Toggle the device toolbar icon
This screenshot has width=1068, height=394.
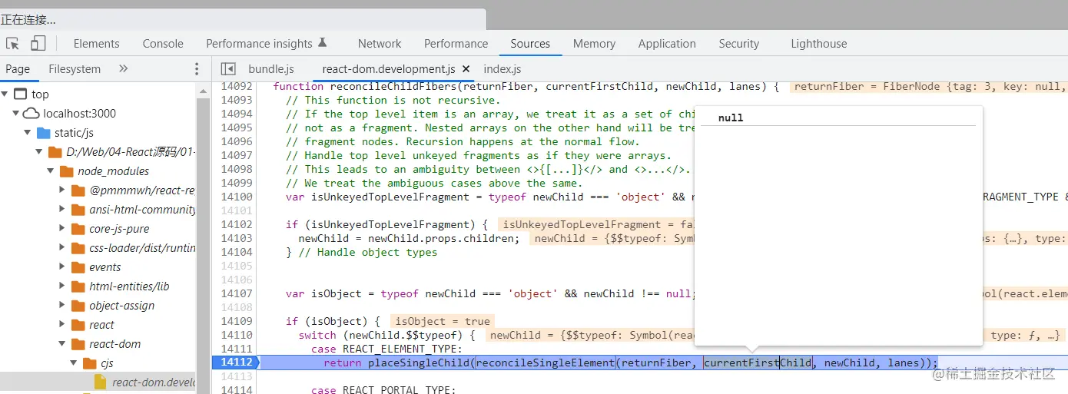click(38, 43)
